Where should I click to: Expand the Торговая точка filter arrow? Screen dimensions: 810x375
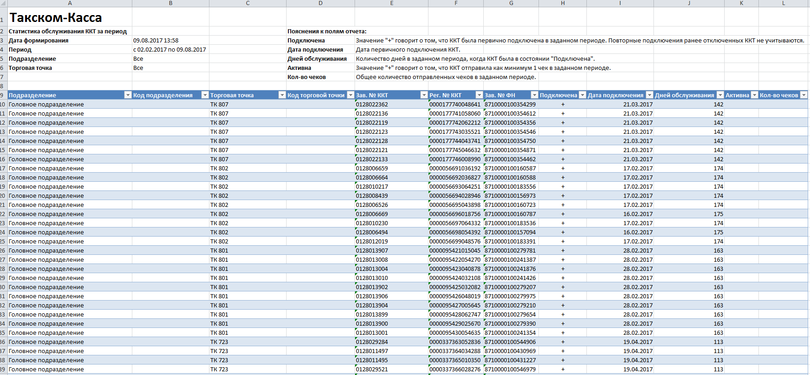point(282,95)
